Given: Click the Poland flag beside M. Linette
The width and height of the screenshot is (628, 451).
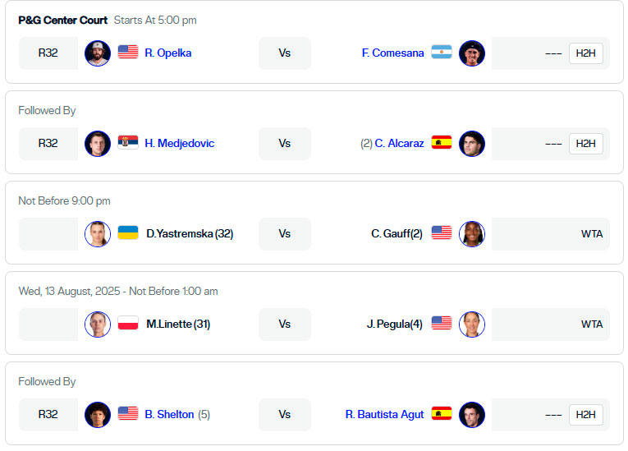Looking at the screenshot, I should pyautogui.click(x=128, y=323).
